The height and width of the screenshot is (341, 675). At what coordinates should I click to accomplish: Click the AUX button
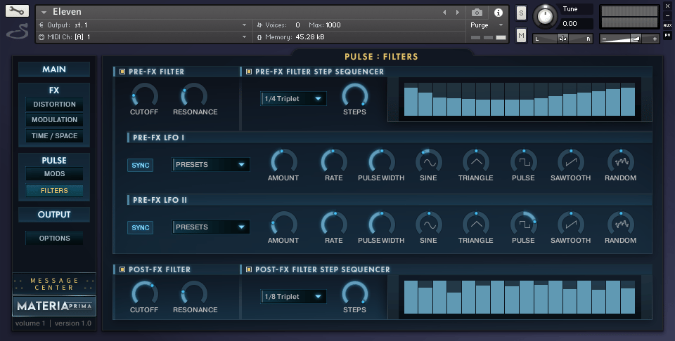click(667, 25)
